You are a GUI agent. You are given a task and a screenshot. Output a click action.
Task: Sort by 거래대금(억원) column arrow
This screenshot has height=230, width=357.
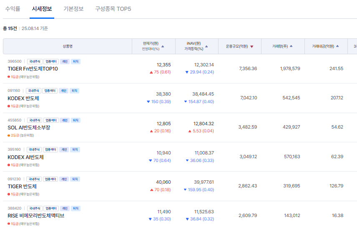coord(337,46)
